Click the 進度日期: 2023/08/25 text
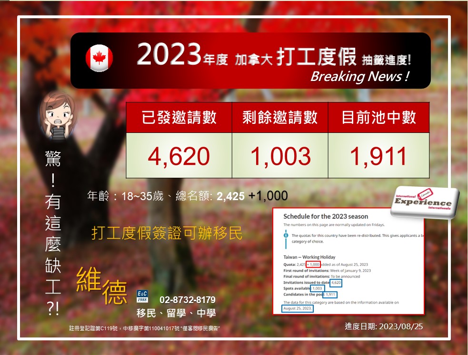This screenshot has width=468, height=355. pyautogui.click(x=384, y=326)
